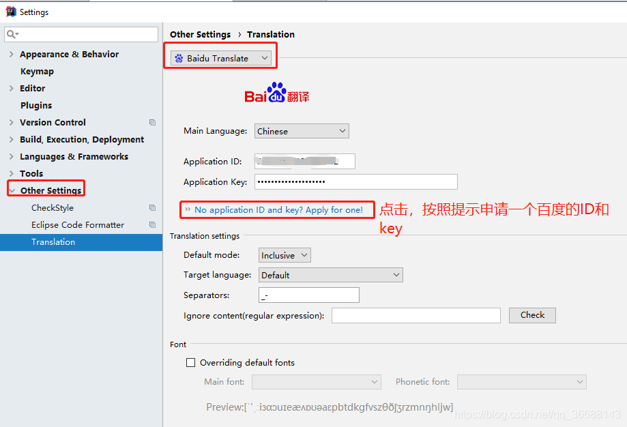Image resolution: width=627 pixels, height=427 pixels.
Task: Open the Baidu Translate engine dropdown
Action: 221,58
